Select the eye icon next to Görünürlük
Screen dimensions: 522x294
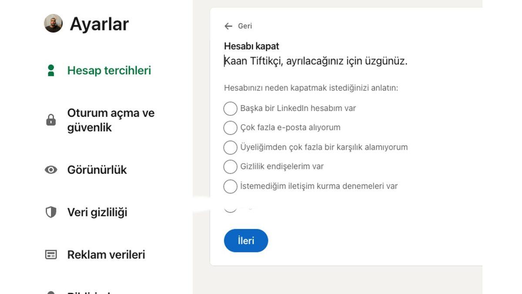[51, 169]
